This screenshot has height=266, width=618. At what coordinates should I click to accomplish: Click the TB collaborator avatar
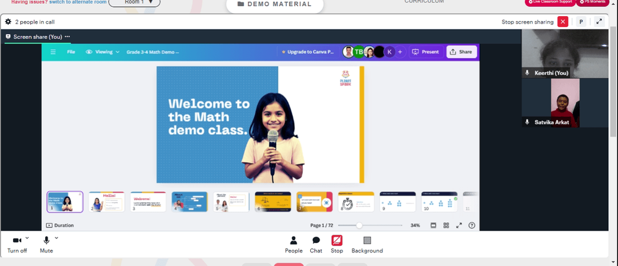pos(358,52)
